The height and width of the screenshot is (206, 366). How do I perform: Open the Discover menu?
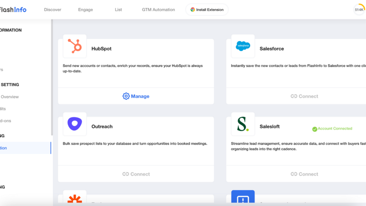point(53,10)
